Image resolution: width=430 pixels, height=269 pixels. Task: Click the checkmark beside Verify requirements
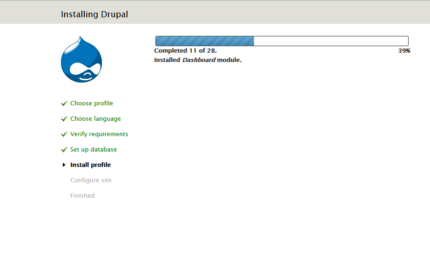point(64,134)
